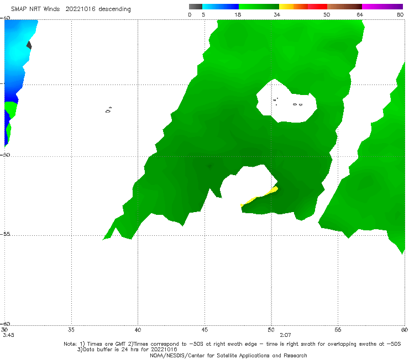Click the gray segment of the color bar
Screen dimensions: 409x359
click(195, 7)
